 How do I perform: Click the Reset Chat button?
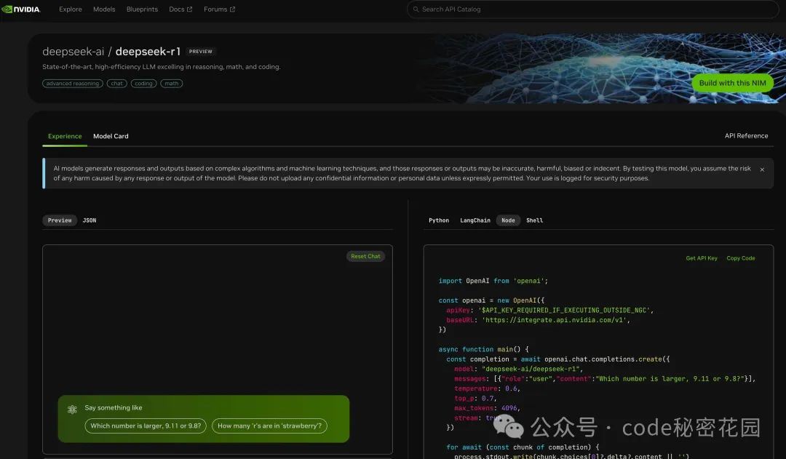(365, 256)
